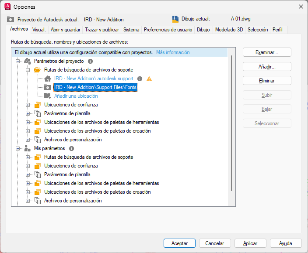This screenshot has width=308, height=253.
Task: Expand Mis parámetros paletas de creación node
Action: click(28, 192)
